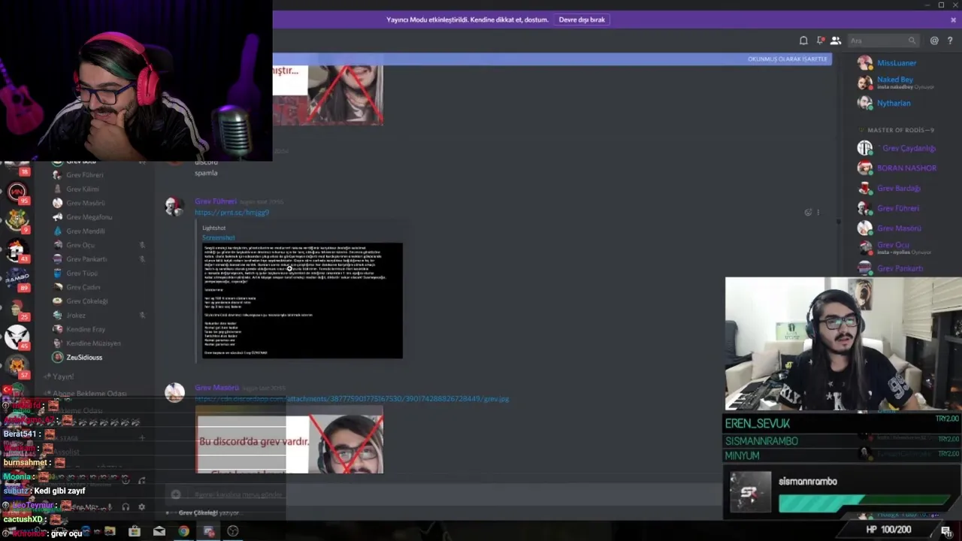
Task: Select Grev Mendili in voice channel list
Action: point(85,231)
